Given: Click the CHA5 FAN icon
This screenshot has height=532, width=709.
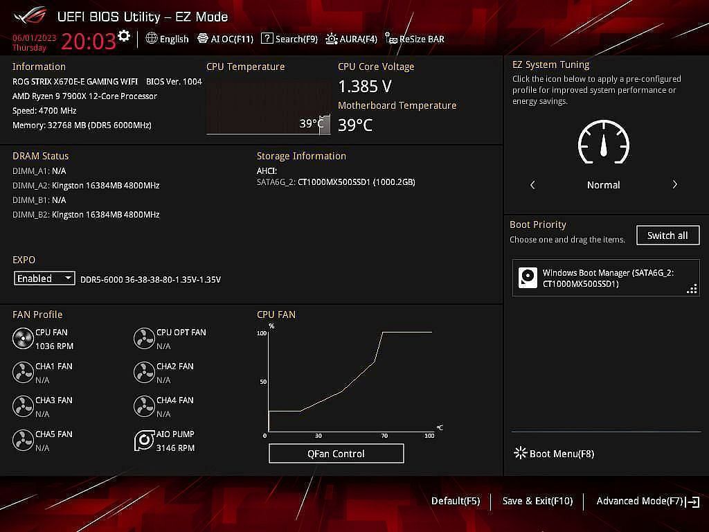Looking at the screenshot, I should [x=23, y=440].
